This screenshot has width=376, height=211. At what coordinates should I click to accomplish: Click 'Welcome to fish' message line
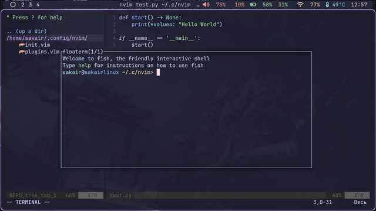136,59
